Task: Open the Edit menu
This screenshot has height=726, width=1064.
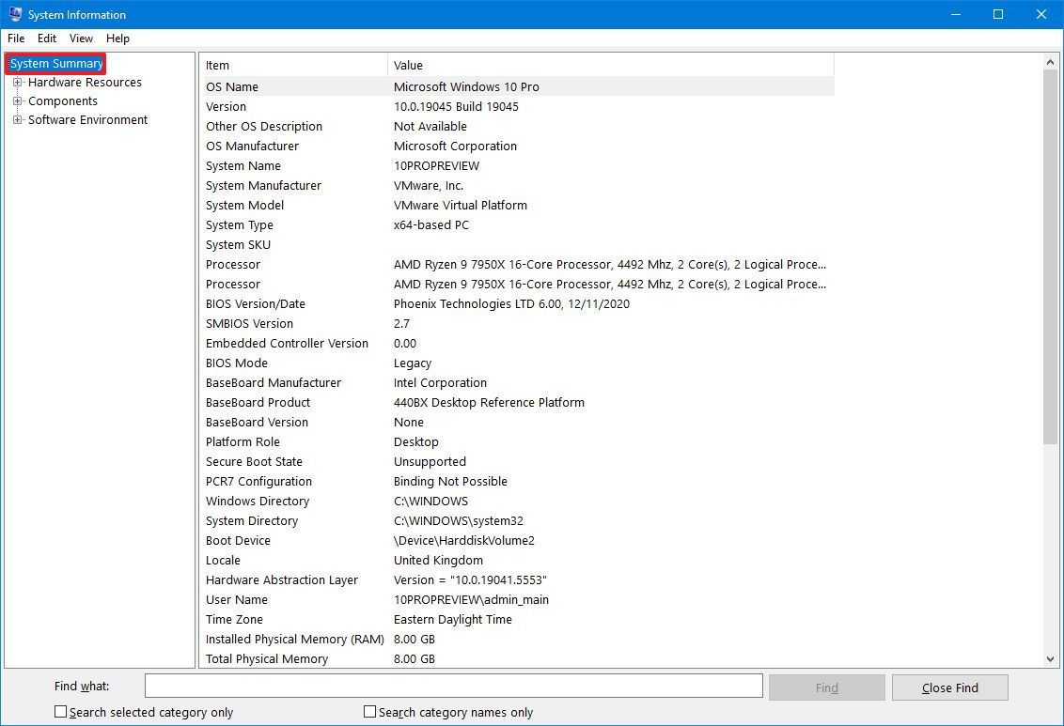Action: [46, 39]
